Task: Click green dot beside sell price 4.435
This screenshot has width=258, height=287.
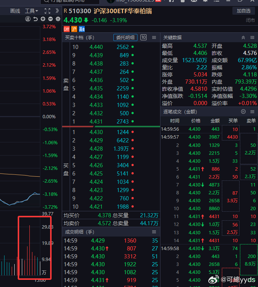Action: click(x=133, y=88)
